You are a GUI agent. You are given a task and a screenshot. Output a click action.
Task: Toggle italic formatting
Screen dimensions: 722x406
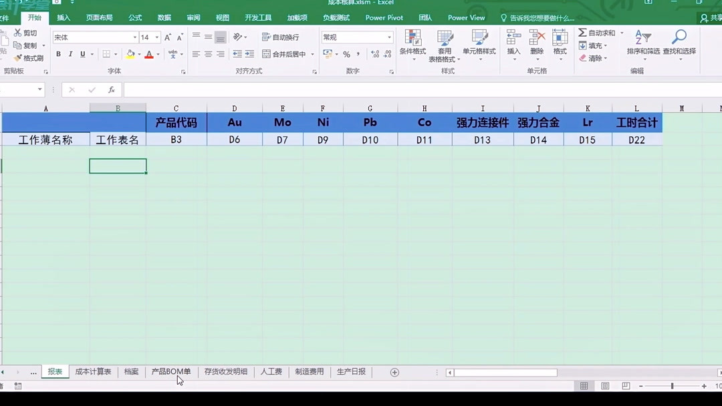(x=70, y=54)
